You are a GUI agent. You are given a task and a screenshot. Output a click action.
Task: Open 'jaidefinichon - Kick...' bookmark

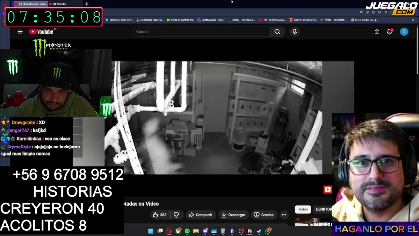(x=211, y=20)
